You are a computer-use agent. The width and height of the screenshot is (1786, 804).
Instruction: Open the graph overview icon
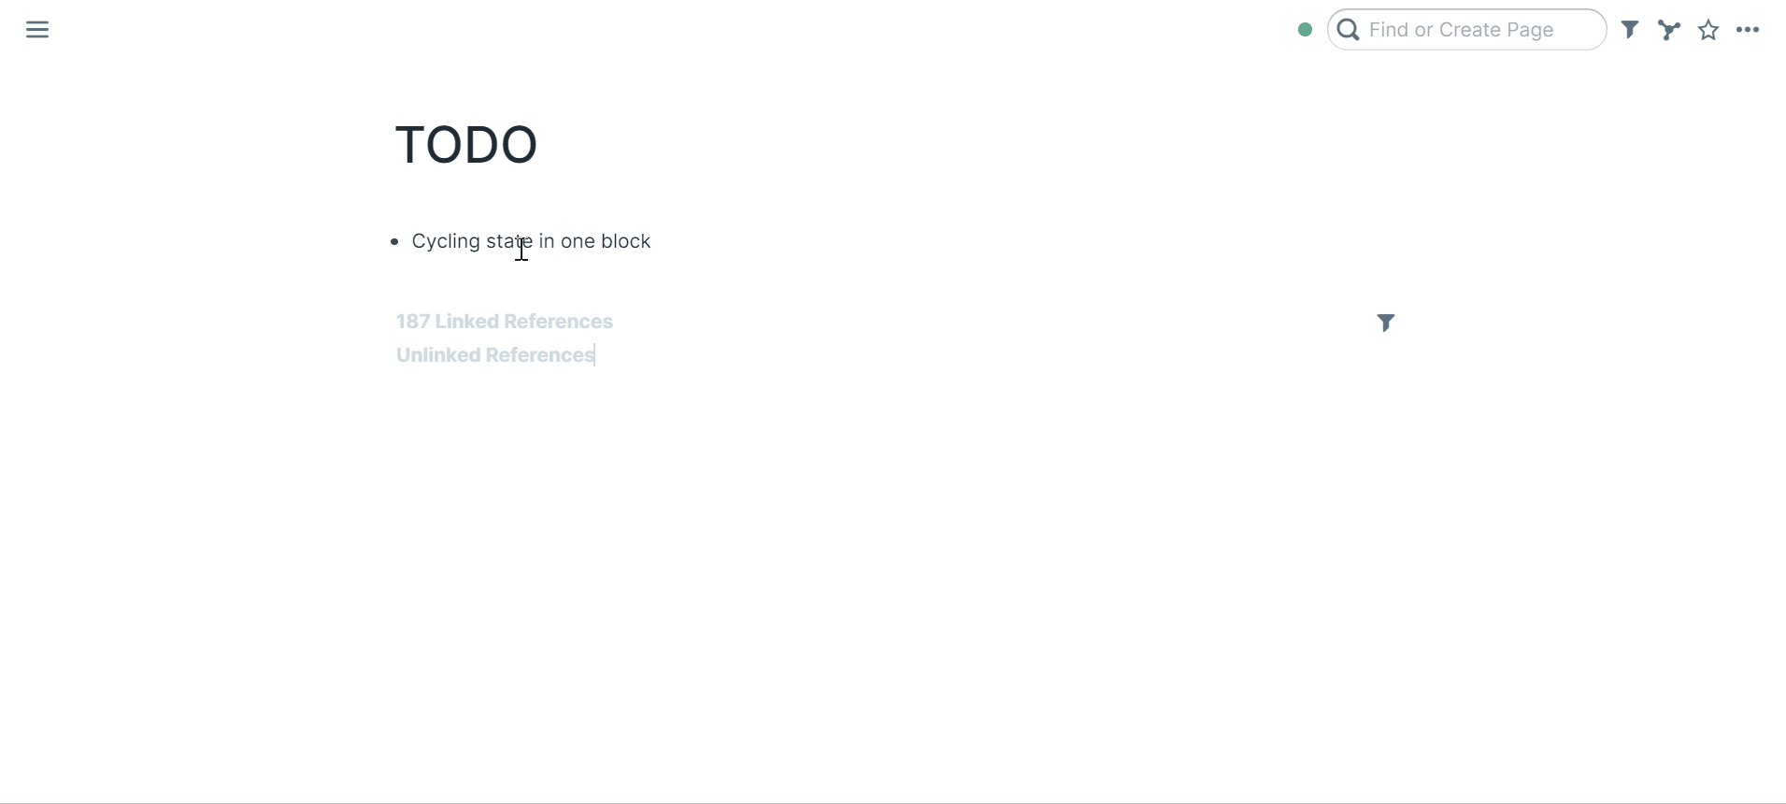tap(1669, 30)
